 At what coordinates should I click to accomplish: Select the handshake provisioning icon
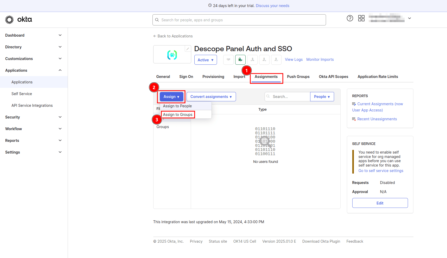pos(228,59)
